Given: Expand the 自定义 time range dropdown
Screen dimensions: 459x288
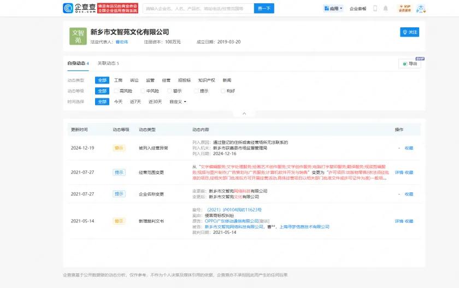Looking at the screenshot, I should pyautogui.click(x=178, y=102).
